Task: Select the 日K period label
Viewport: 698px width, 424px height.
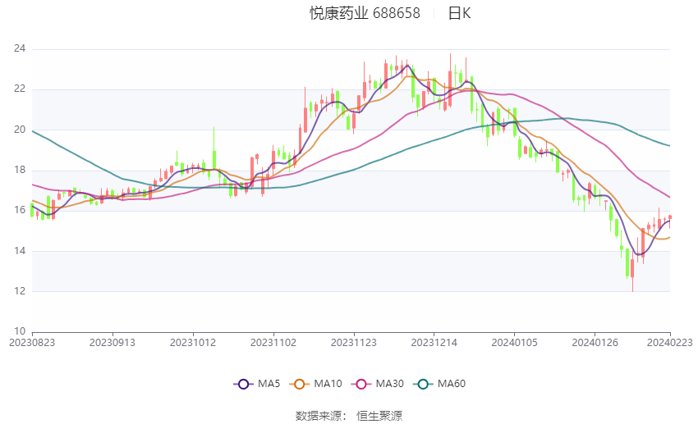Action: tap(459, 13)
